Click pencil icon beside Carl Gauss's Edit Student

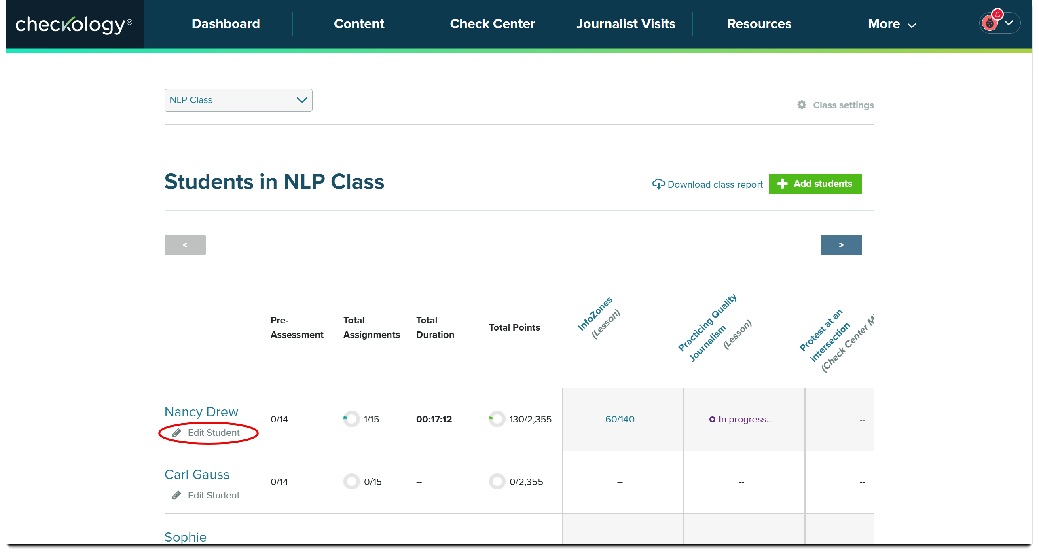176,496
